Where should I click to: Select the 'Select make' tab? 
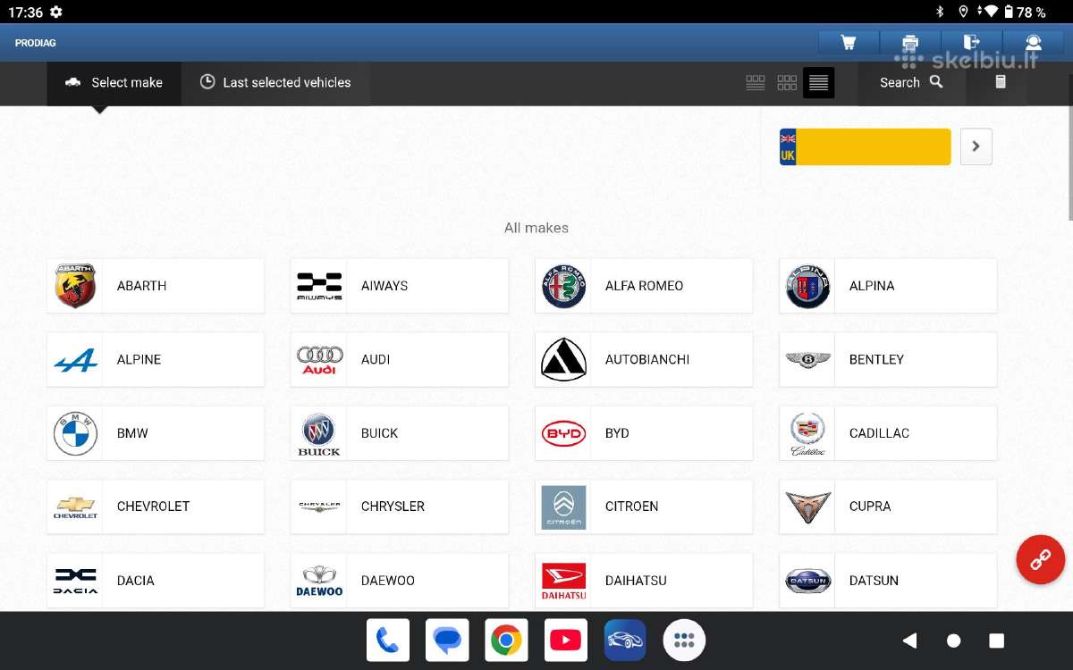coord(114,82)
